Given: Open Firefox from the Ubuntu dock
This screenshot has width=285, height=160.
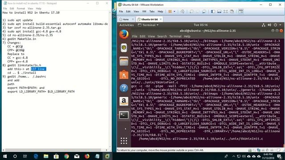Looking at the screenshot, I should click(124, 34).
